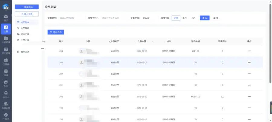Click the avatar icon in row 201

81,85
